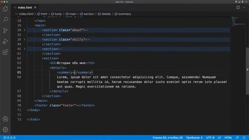
Task: Change language mode HTML in status bar
Action: 228,138
